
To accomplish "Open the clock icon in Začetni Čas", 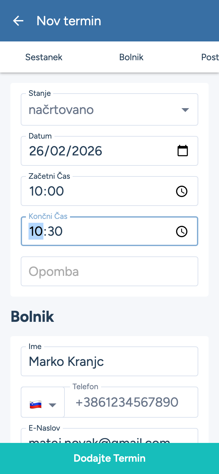I will click(x=181, y=191).
